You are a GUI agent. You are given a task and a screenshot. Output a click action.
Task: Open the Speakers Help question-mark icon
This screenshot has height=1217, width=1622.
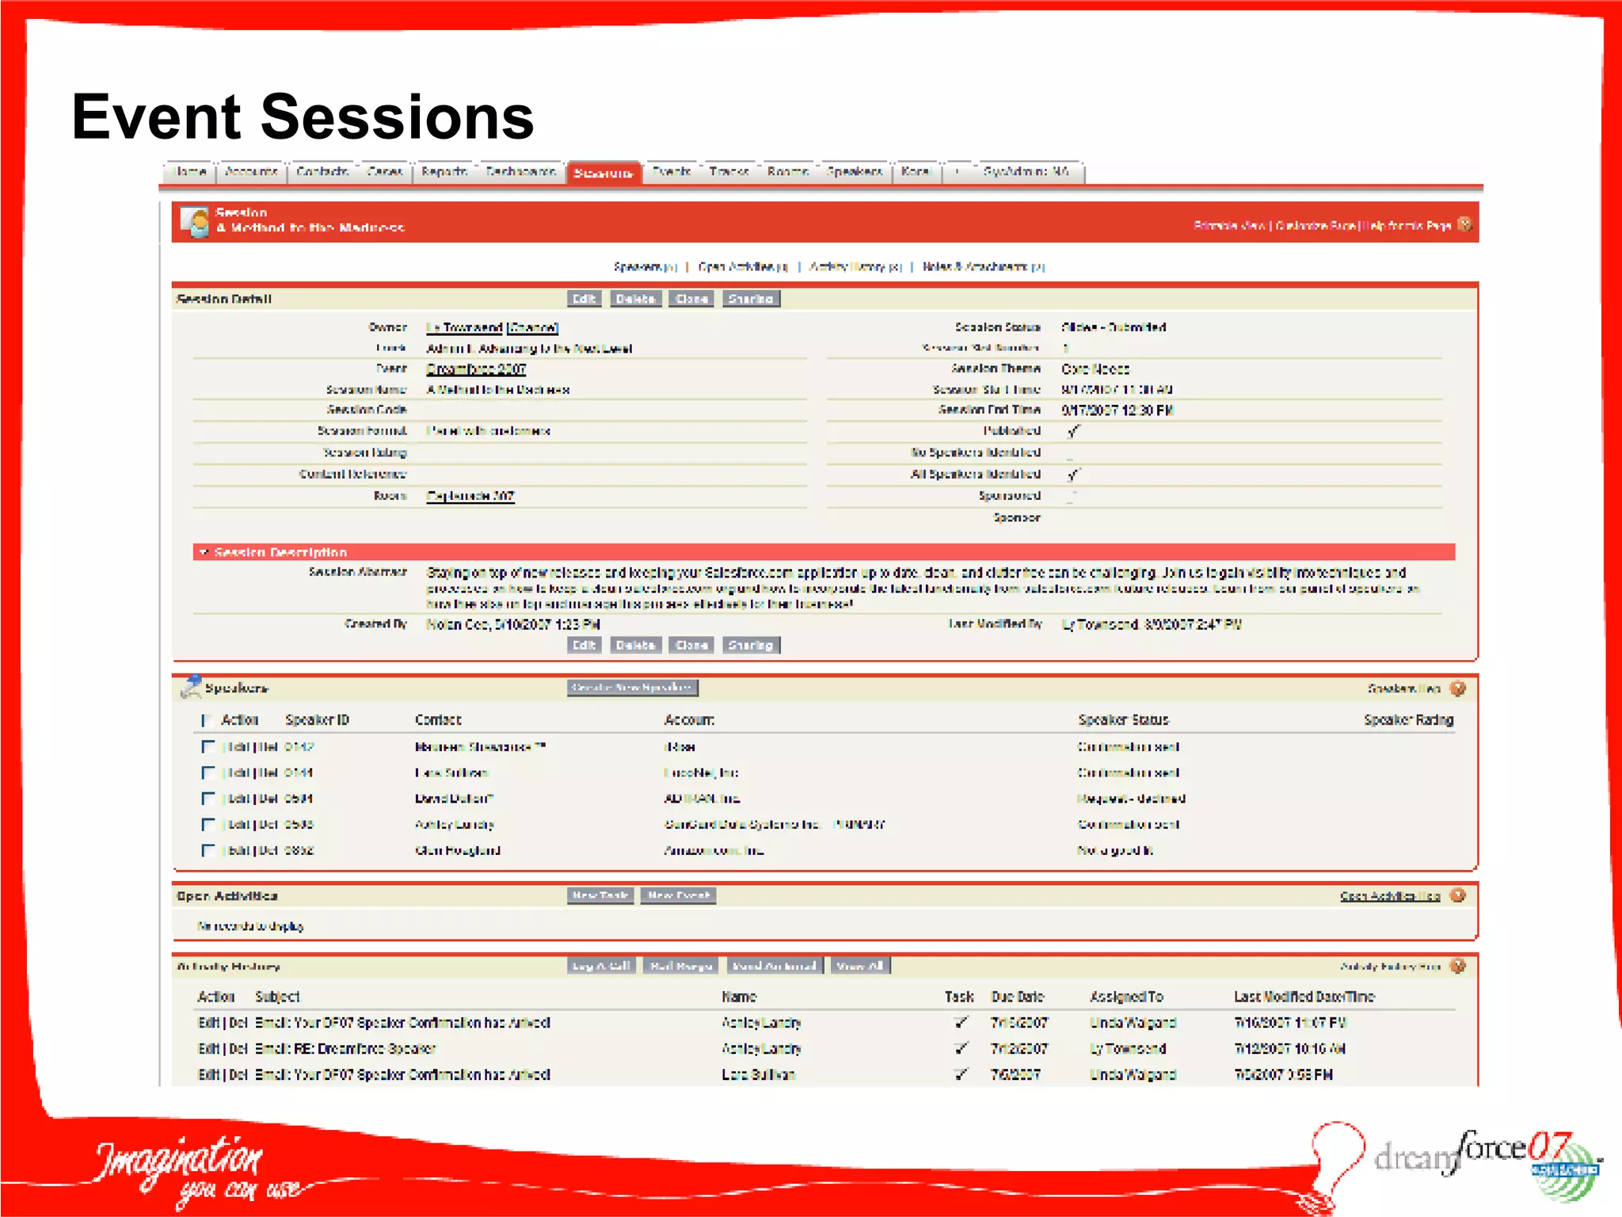point(1458,688)
